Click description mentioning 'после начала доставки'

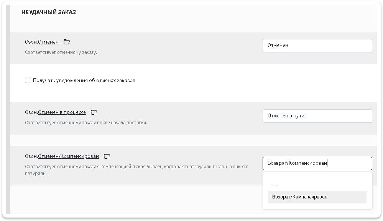[86, 123]
